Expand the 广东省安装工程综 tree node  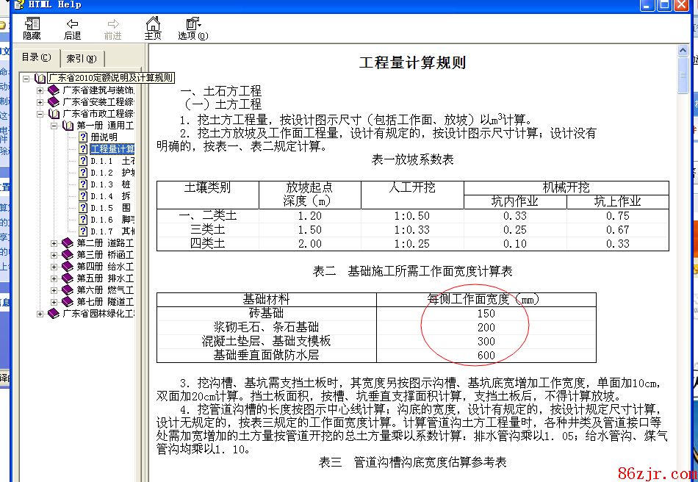(x=40, y=102)
